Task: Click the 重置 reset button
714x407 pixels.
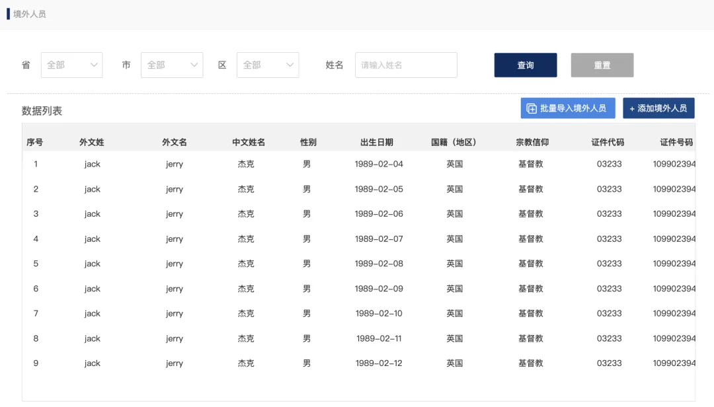Action: point(602,65)
